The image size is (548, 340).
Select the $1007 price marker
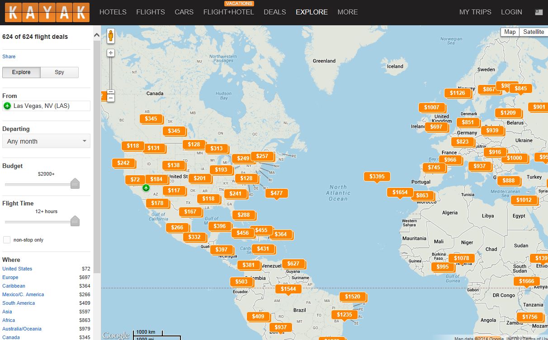click(x=431, y=107)
